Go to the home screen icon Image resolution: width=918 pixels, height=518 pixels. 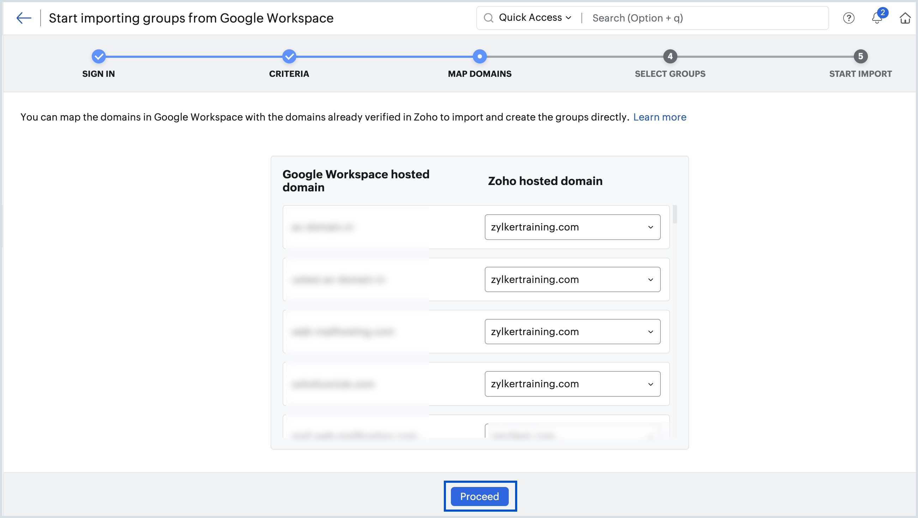[906, 18]
